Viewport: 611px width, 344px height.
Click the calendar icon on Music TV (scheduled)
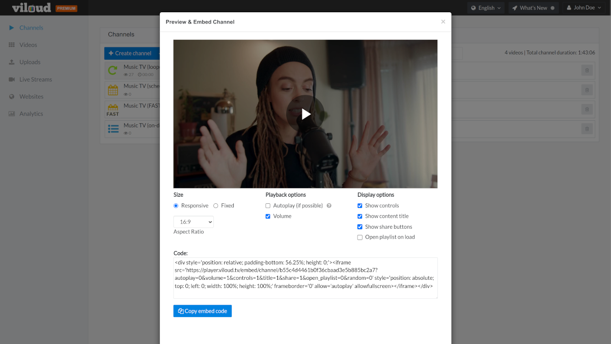(113, 89)
